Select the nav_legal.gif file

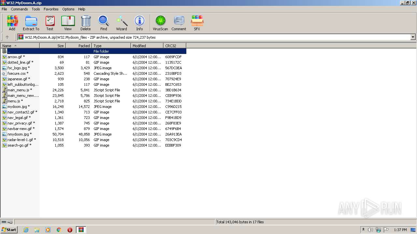[x=93, y=118]
